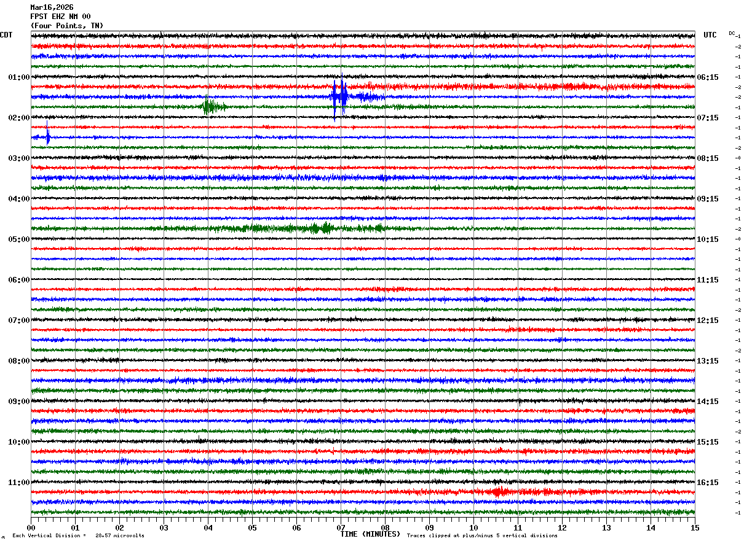Click the "06:00" CDT row label

coord(19,280)
